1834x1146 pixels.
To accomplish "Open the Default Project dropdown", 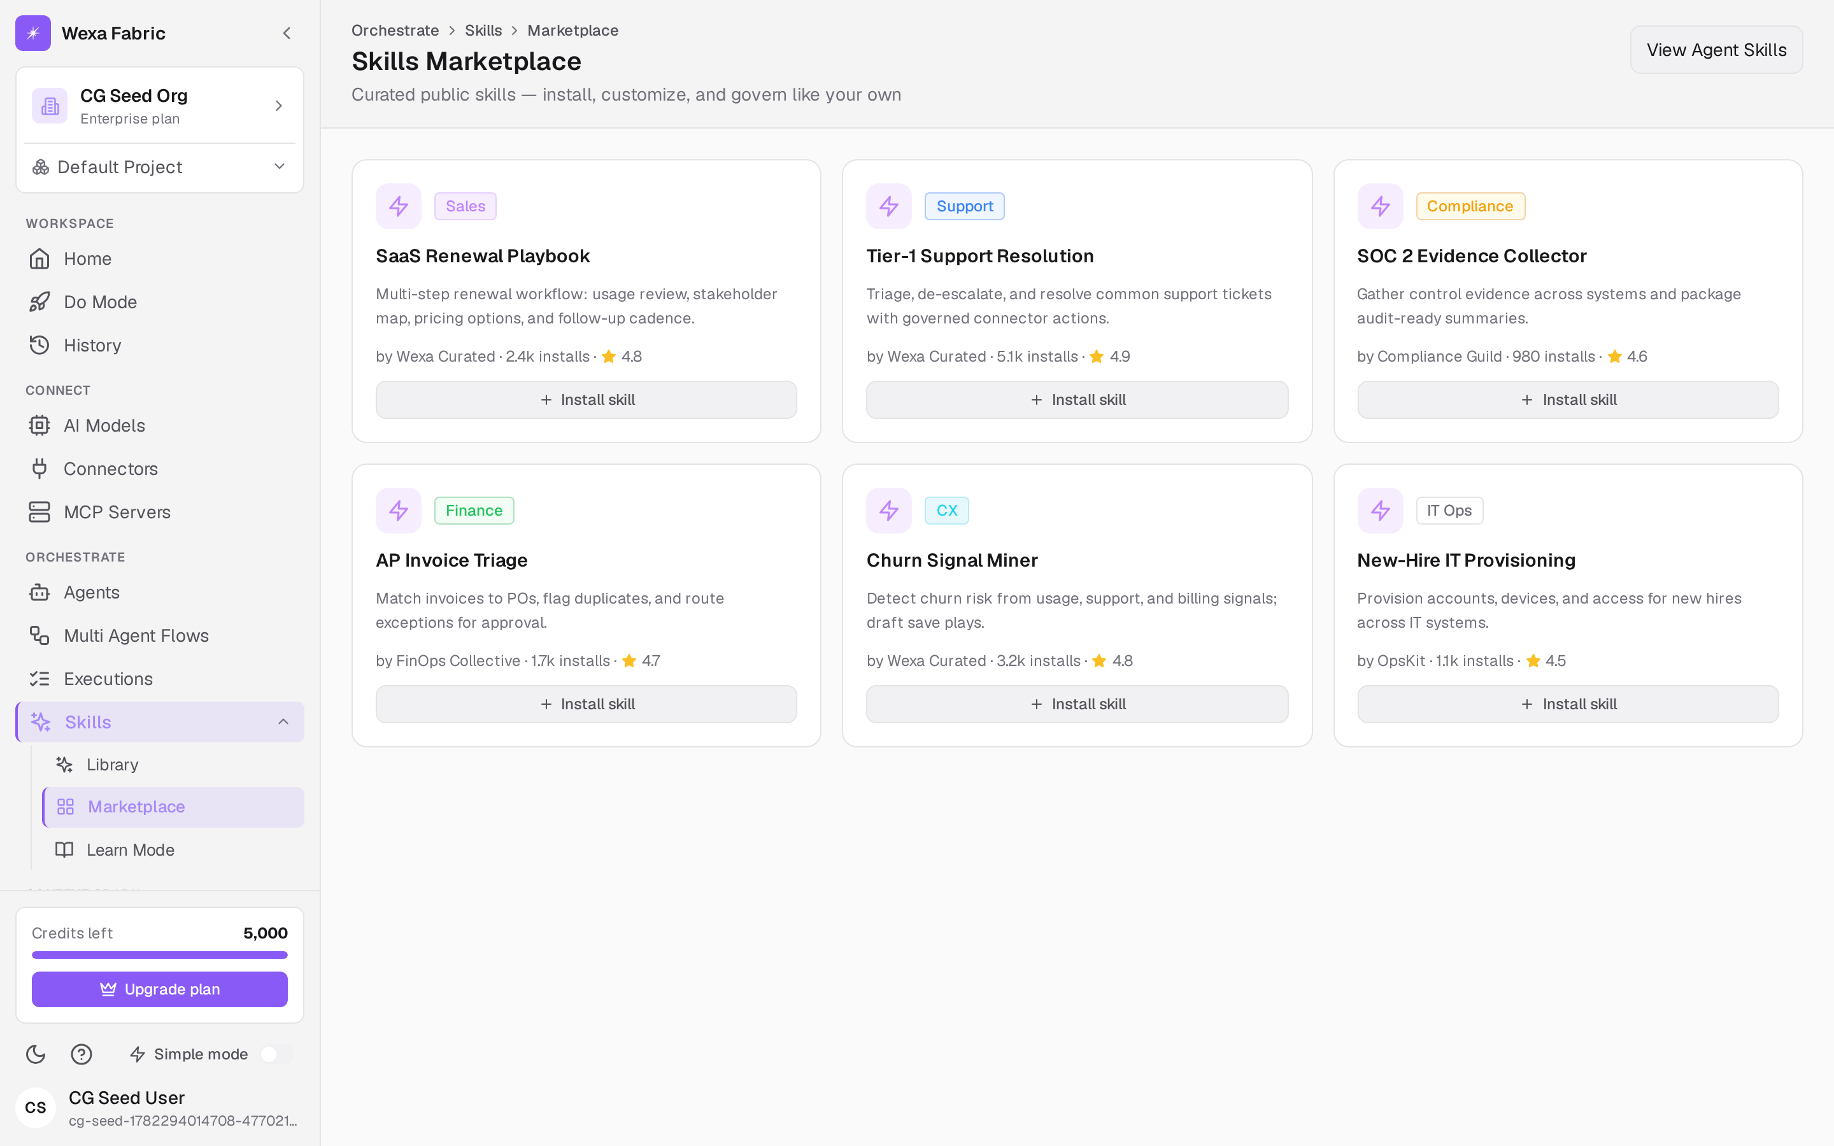I will [x=160, y=167].
